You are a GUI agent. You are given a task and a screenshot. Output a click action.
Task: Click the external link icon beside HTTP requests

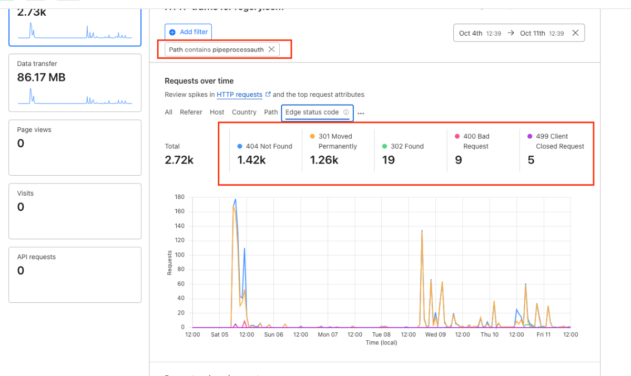[x=268, y=95]
